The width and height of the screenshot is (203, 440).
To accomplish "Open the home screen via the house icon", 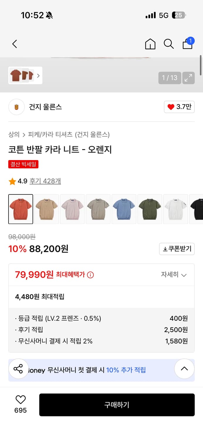I will tap(150, 44).
